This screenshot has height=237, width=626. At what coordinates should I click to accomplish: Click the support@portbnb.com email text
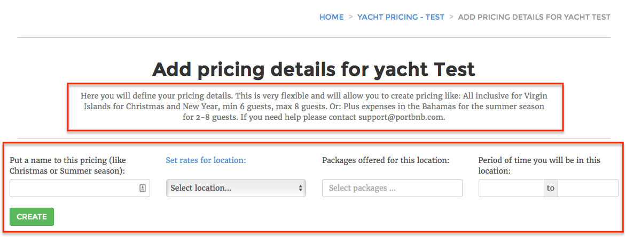pos(401,118)
